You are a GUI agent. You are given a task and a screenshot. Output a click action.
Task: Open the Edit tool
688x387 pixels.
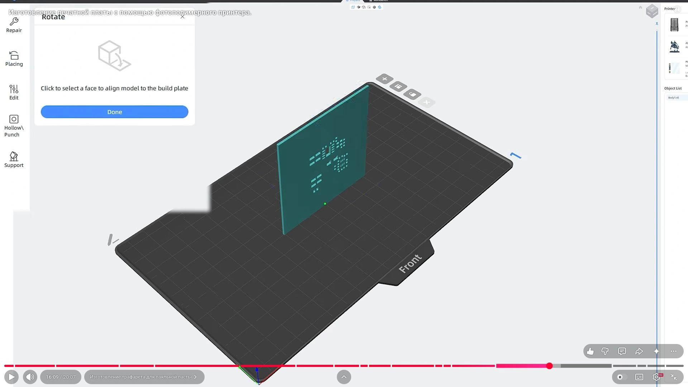point(14,92)
